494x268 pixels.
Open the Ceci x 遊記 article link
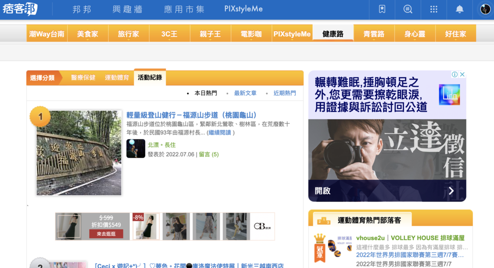coord(189,266)
